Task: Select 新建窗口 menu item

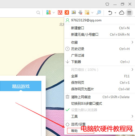Action: [x=100, y=28]
